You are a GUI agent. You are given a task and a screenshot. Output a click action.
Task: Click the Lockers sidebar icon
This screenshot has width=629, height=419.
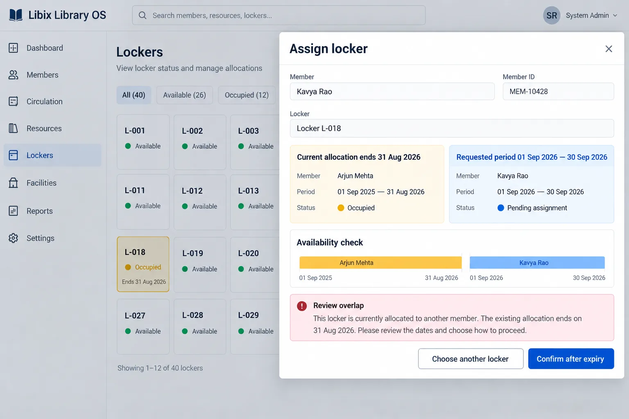pos(14,155)
